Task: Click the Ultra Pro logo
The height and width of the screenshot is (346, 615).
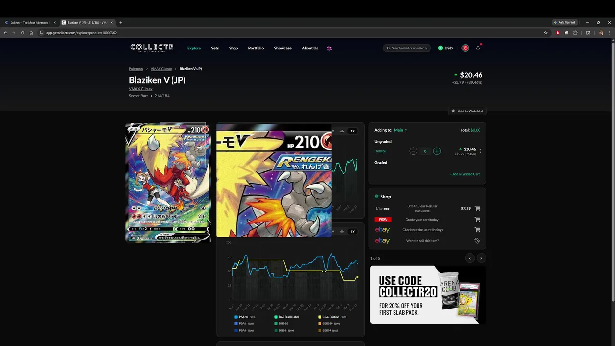Action: 382,209
